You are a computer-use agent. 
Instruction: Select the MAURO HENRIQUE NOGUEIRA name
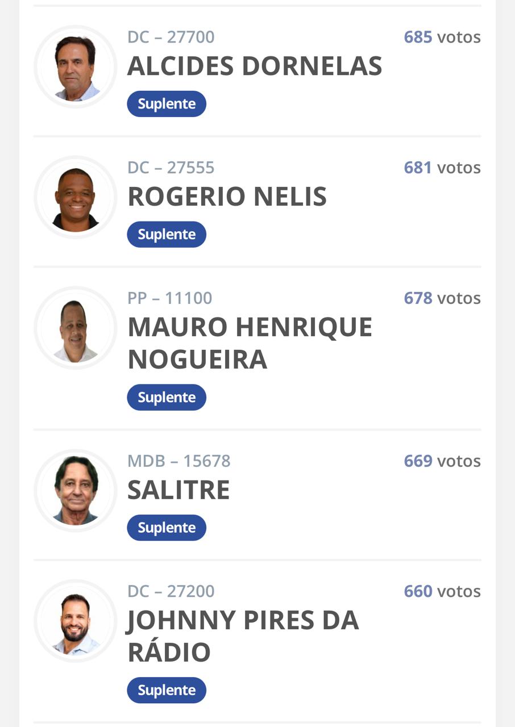click(250, 343)
